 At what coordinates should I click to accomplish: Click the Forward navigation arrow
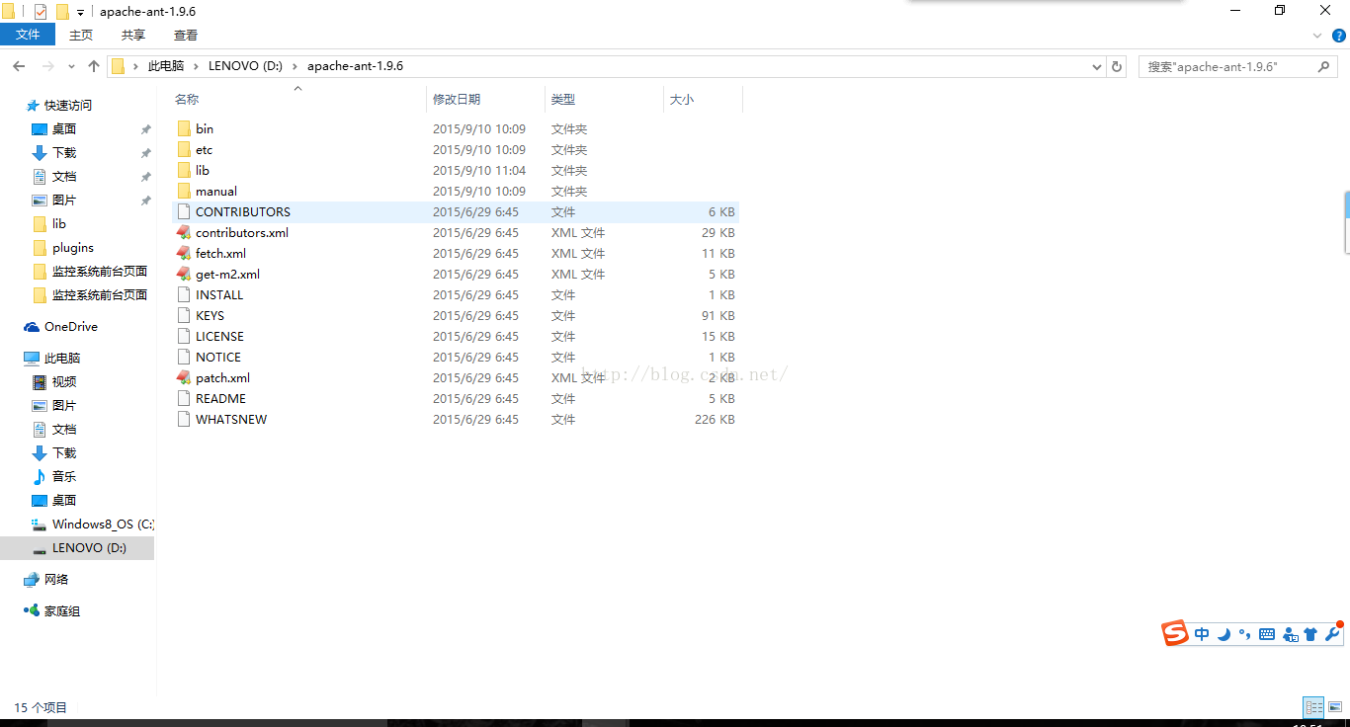[47, 66]
